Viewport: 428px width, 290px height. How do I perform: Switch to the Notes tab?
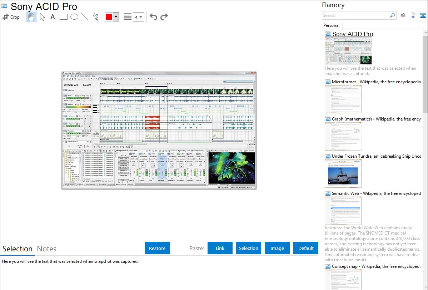coord(47,249)
